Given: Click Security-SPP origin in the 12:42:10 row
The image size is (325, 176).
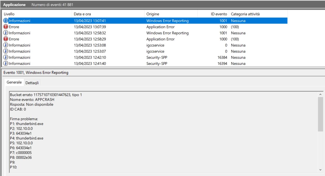Looking at the screenshot, I should 157,57.
